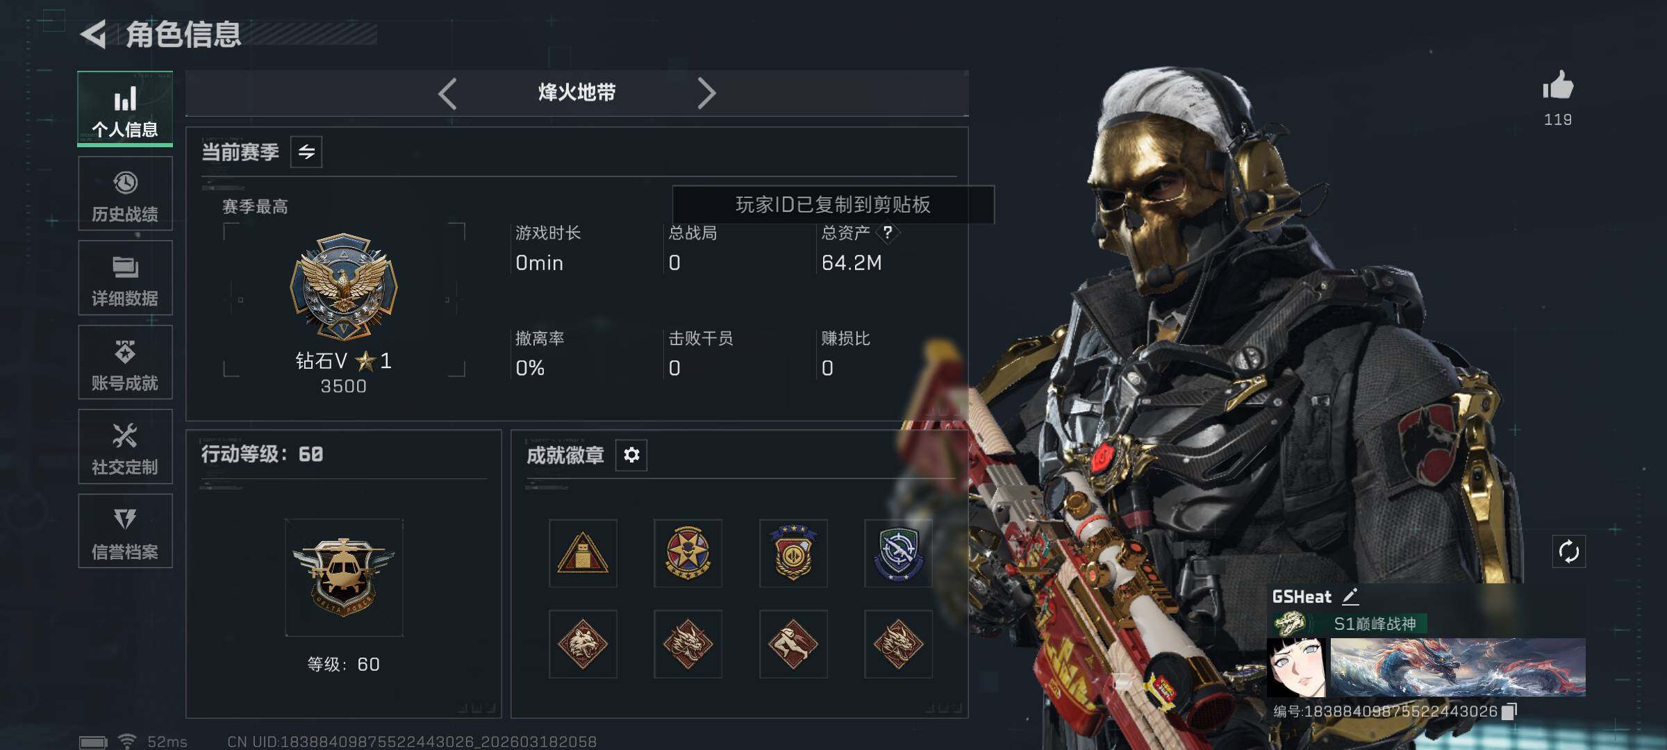Image resolution: width=1667 pixels, height=750 pixels.
Task: Give a thumbs-up like to this player
Action: 1558,86
